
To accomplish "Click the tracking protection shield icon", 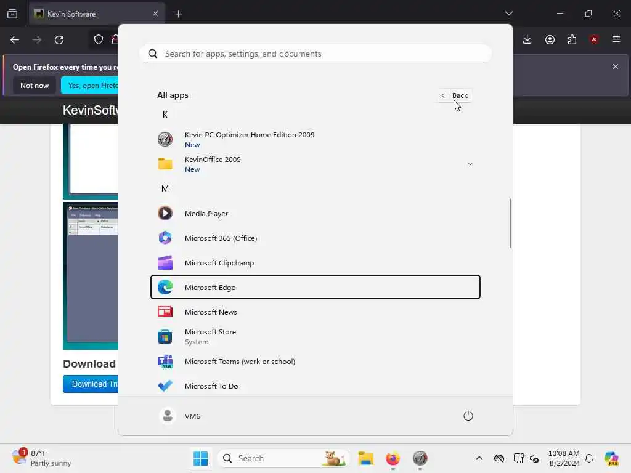I will click(x=99, y=40).
